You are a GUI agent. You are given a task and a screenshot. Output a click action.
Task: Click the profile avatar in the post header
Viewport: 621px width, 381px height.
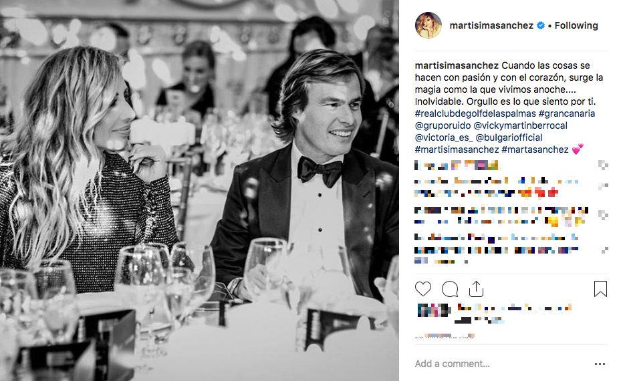point(428,25)
